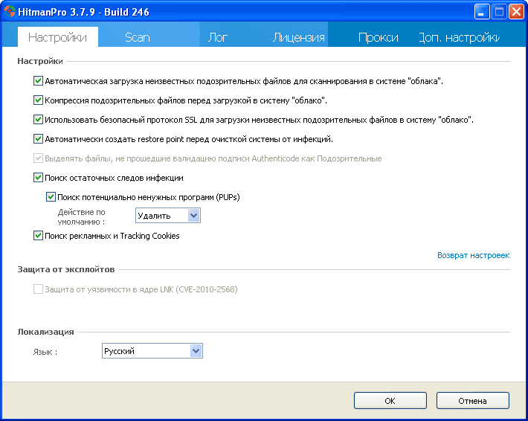
Task: Uncheck the PUPs search checkbox
Action: (51, 196)
